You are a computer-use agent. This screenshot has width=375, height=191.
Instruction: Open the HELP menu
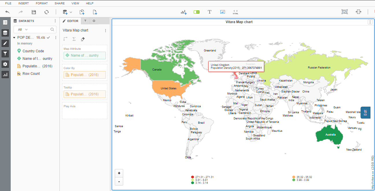point(90,3)
